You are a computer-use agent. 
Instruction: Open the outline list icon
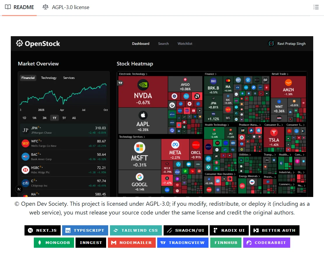pyautogui.click(x=316, y=7)
